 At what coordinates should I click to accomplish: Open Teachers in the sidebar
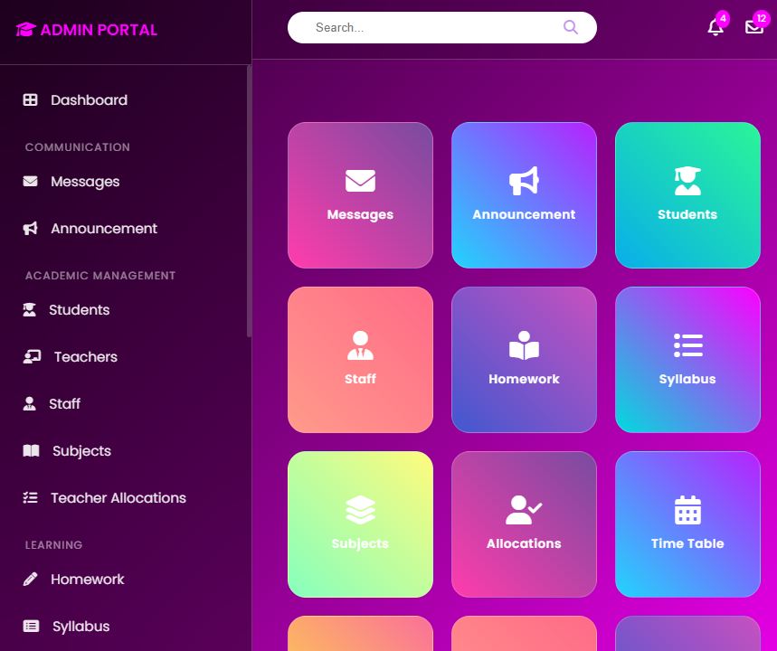tap(86, 357)
